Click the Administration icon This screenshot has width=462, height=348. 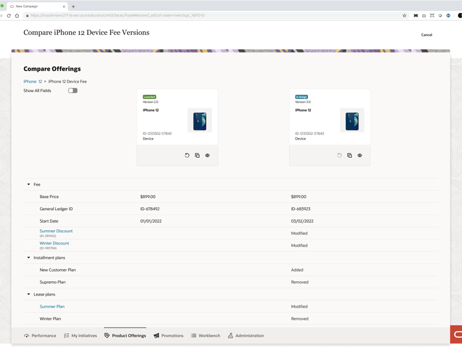(x=230, y=335)
